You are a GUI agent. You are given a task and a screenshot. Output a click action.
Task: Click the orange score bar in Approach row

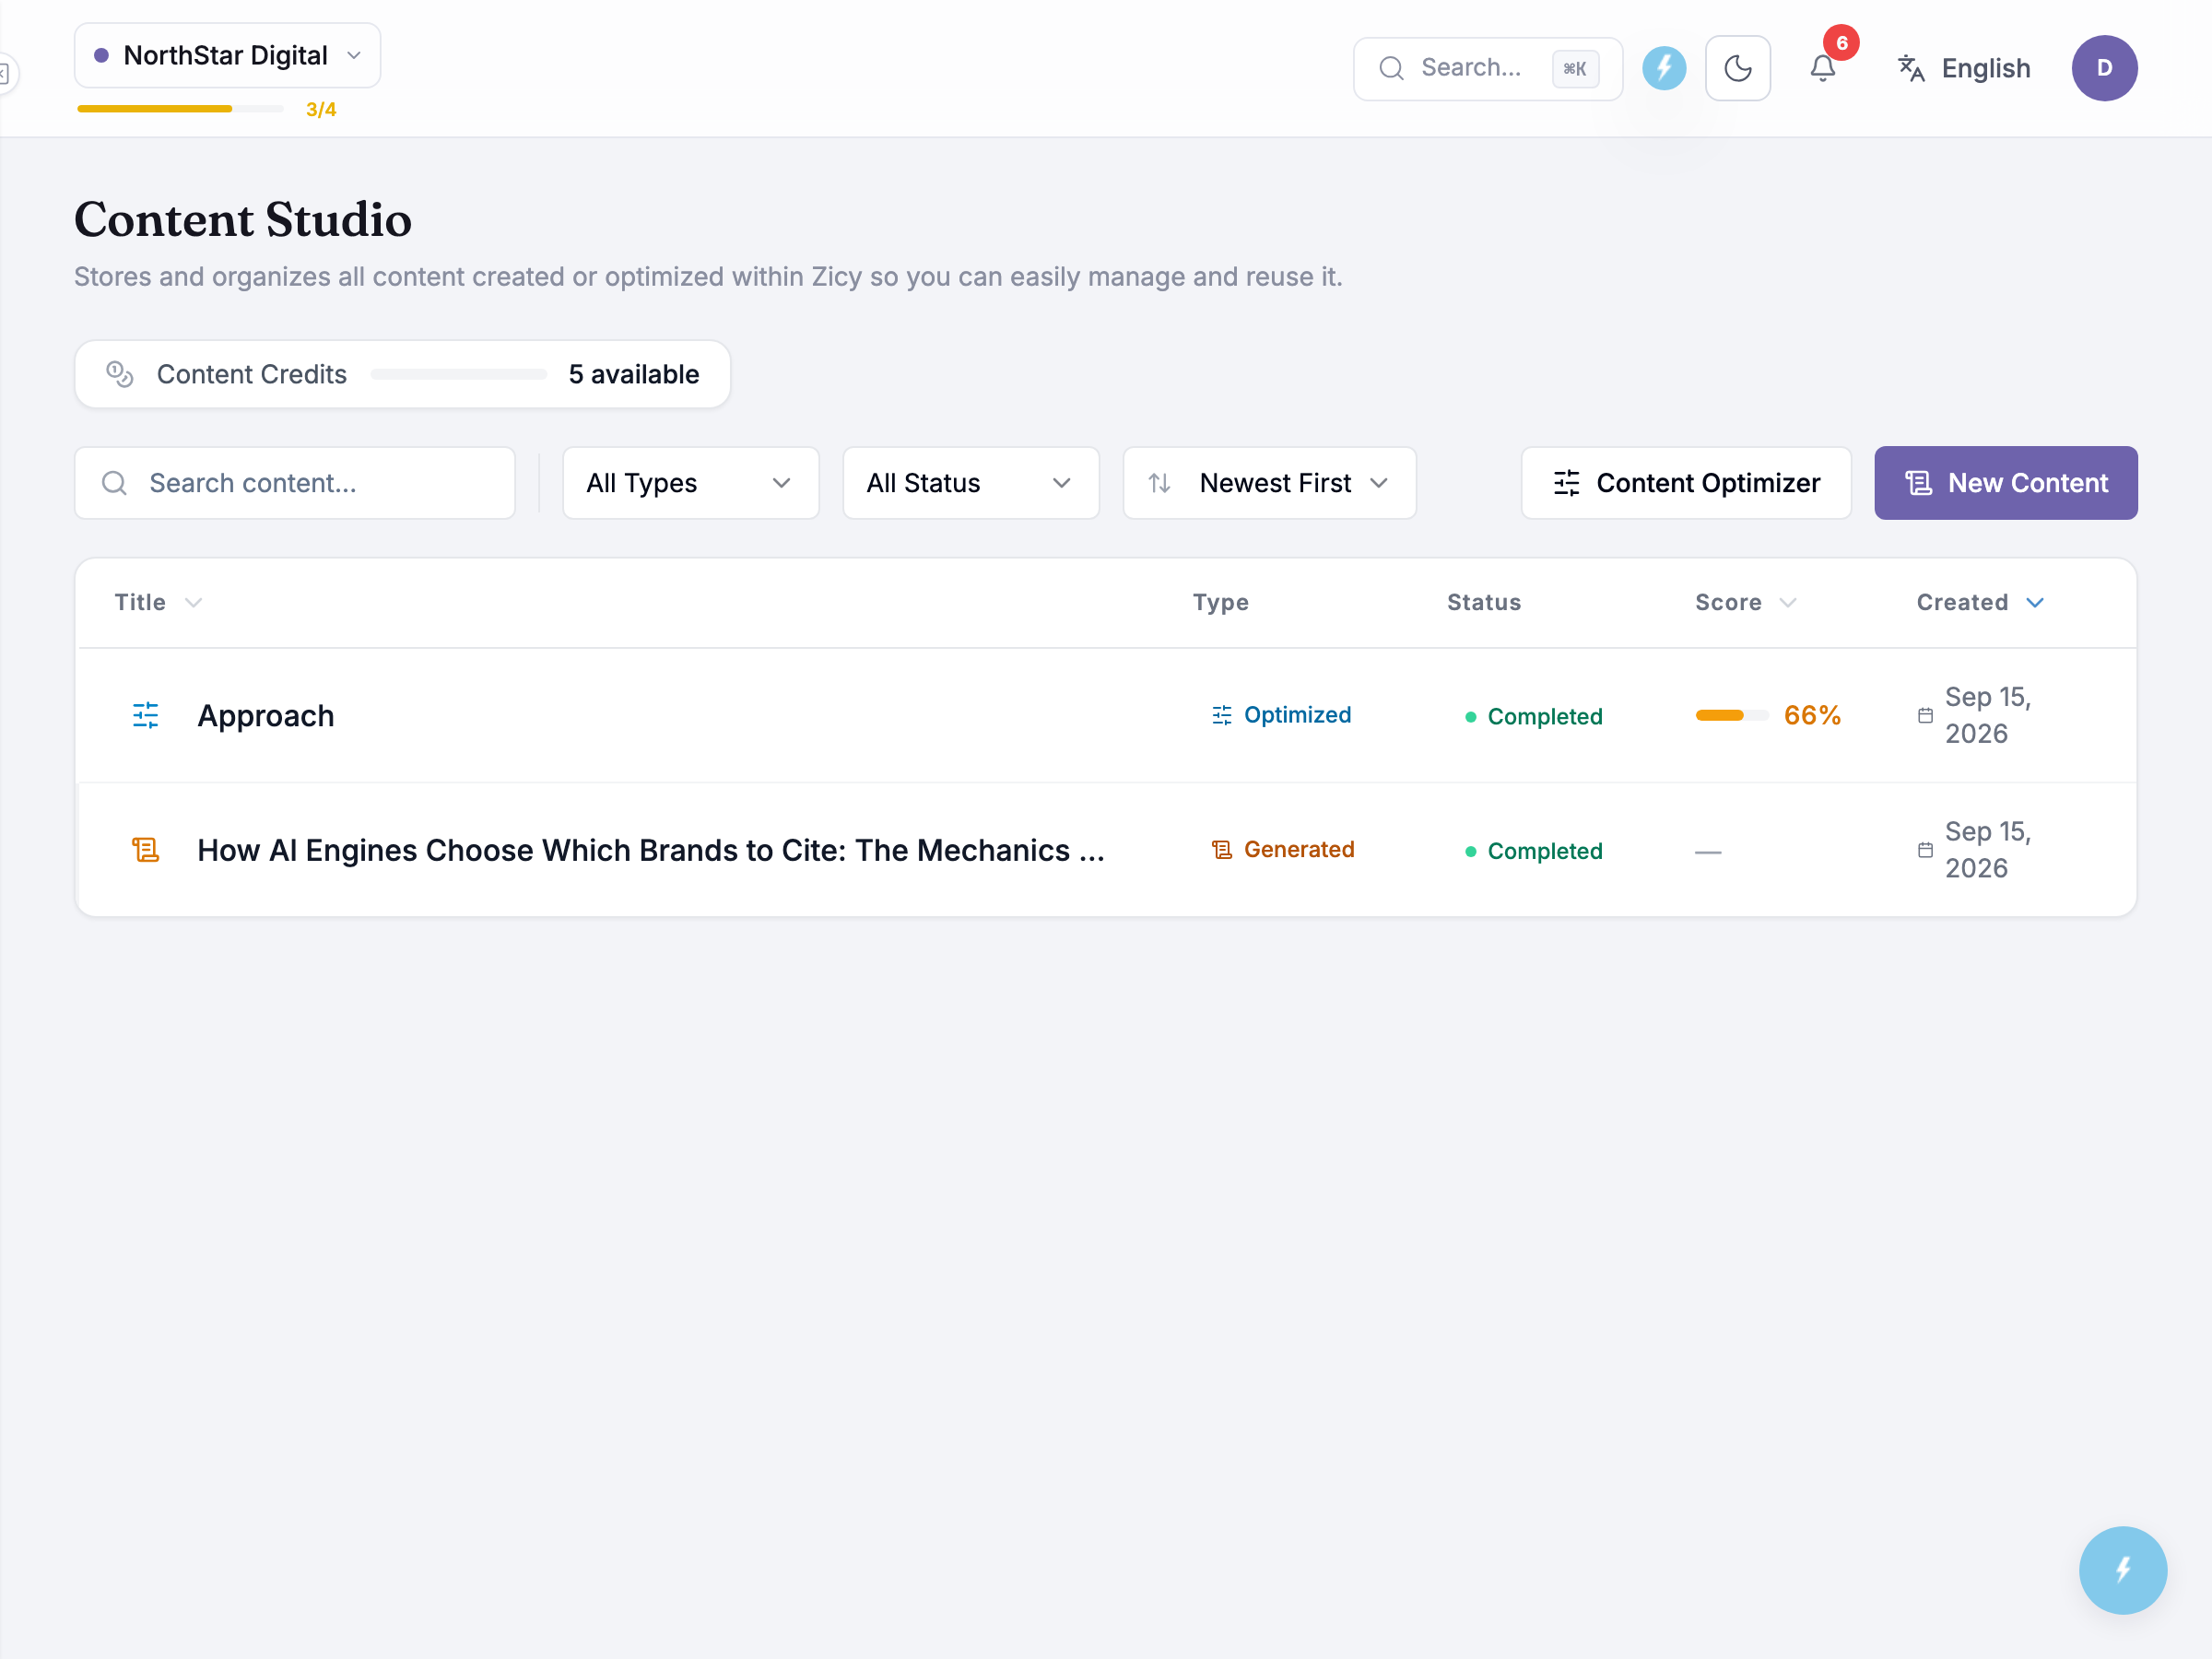(1731, 715)
